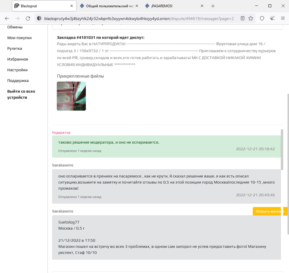Image resolution: width=289 pixels, height=273 pixels.
Task: Open Рулетка in the sidebar
Action: coord(15,48)
